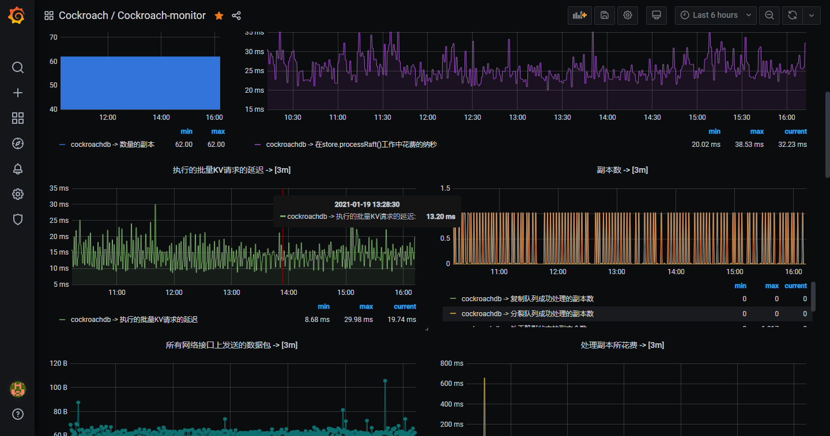Click the Add panel icon
The image size is (830, 436).
click(580, 16)
